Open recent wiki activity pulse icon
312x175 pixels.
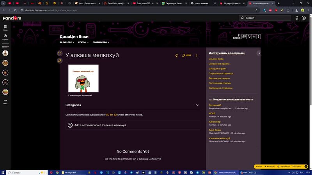249,37
